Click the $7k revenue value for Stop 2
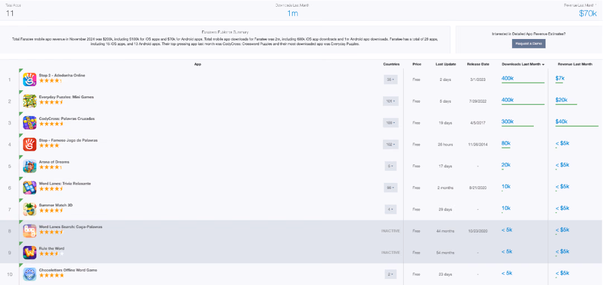This screenshot has height=285, width=603. pyautogui.click(x=560, y=78)
